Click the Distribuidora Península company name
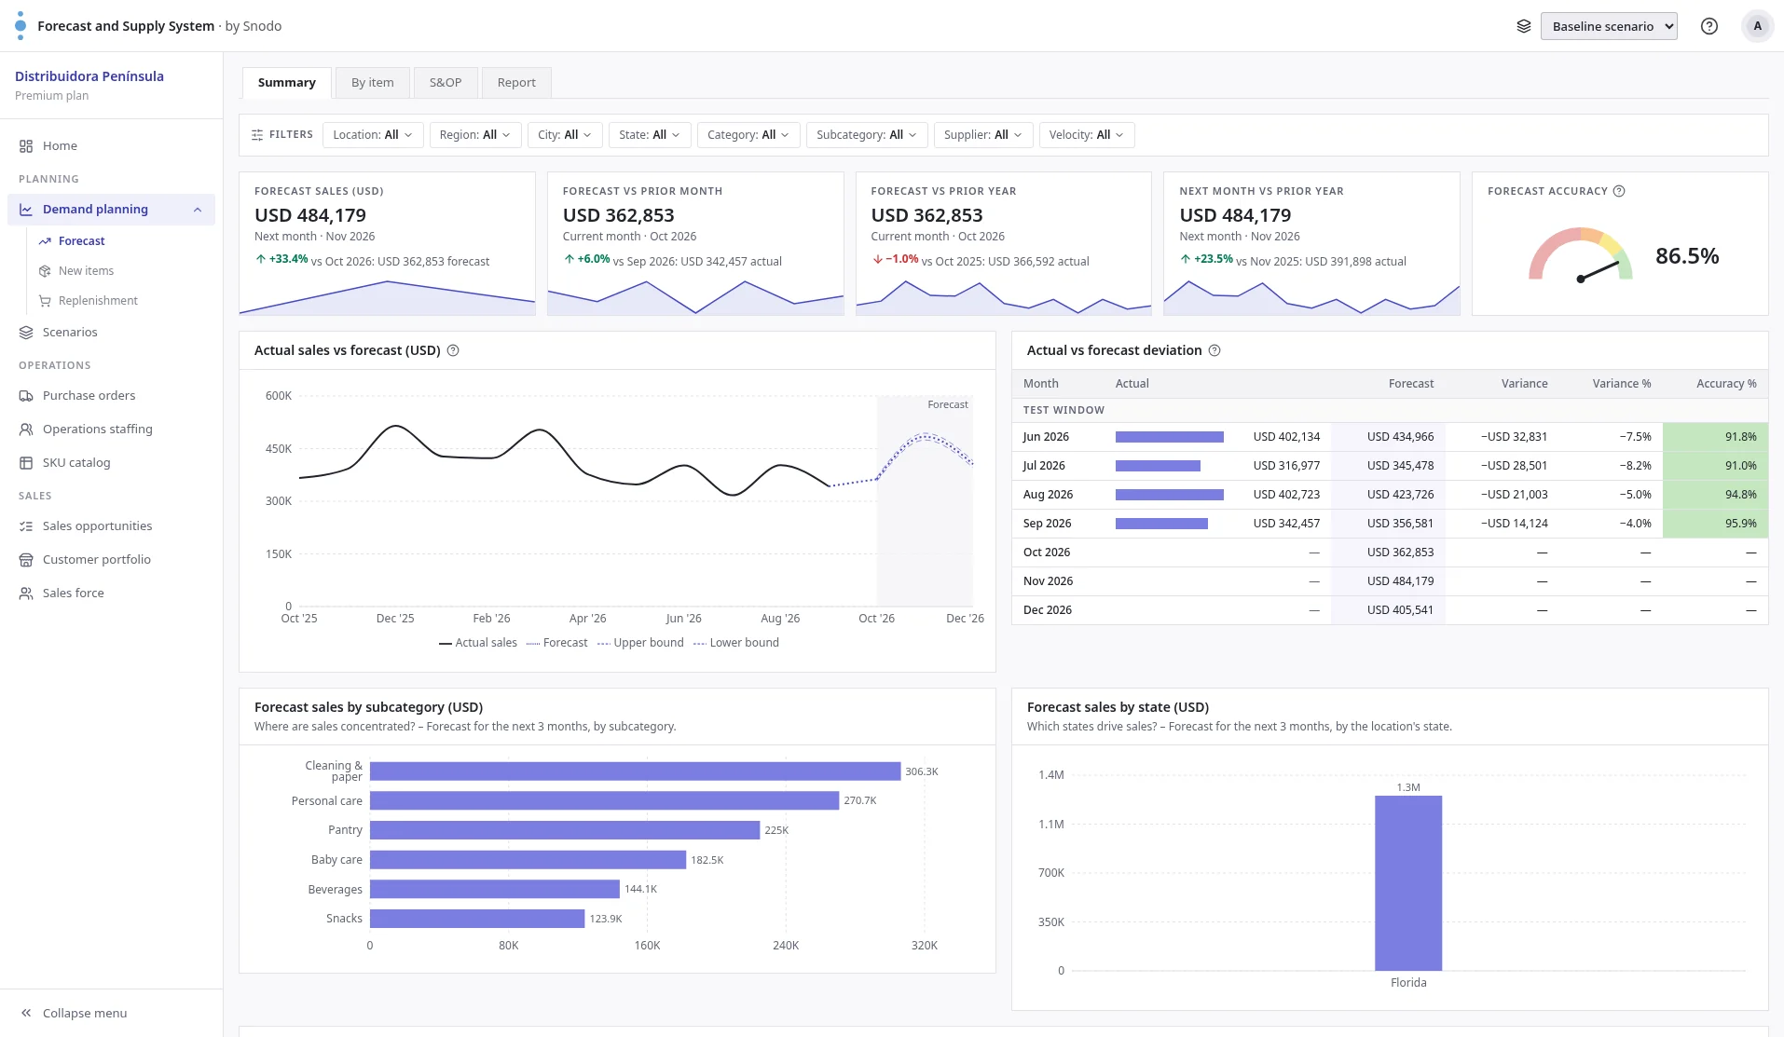 89,76
